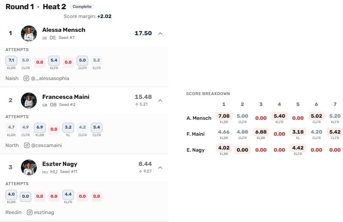
Task: Click Instagram icon beside @_alessasophia
Action: [26, 78]
